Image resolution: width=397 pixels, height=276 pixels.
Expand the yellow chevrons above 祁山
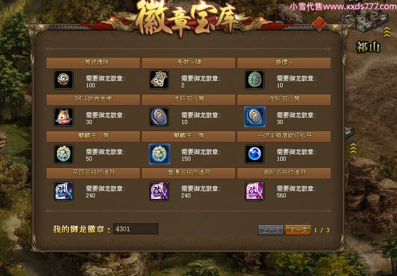coord(387,33)
